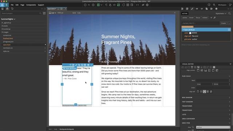Click the save disk icon in left panel

tap(7, 9)
